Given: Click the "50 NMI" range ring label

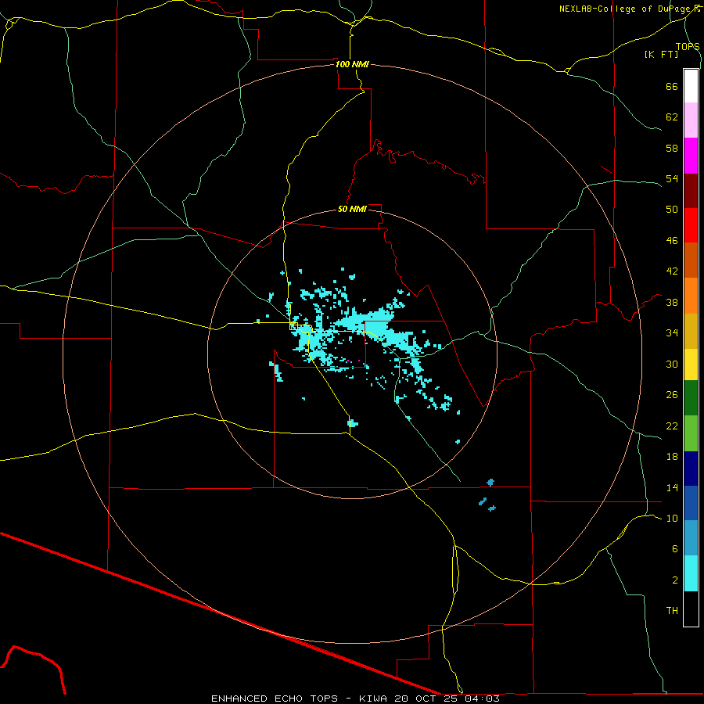Looking at the screenshot, I should [352, 209].
